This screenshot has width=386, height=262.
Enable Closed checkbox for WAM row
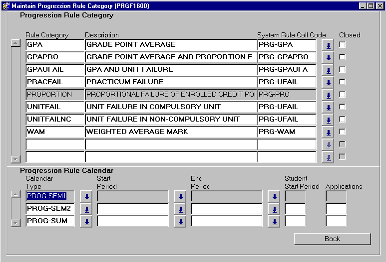[x=342, y=132]
